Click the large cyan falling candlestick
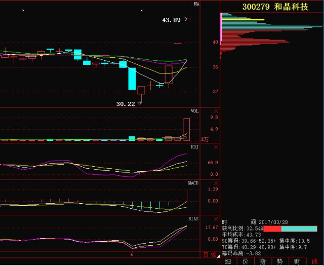This screenshot has width=324, height=266. pos(132,79)
